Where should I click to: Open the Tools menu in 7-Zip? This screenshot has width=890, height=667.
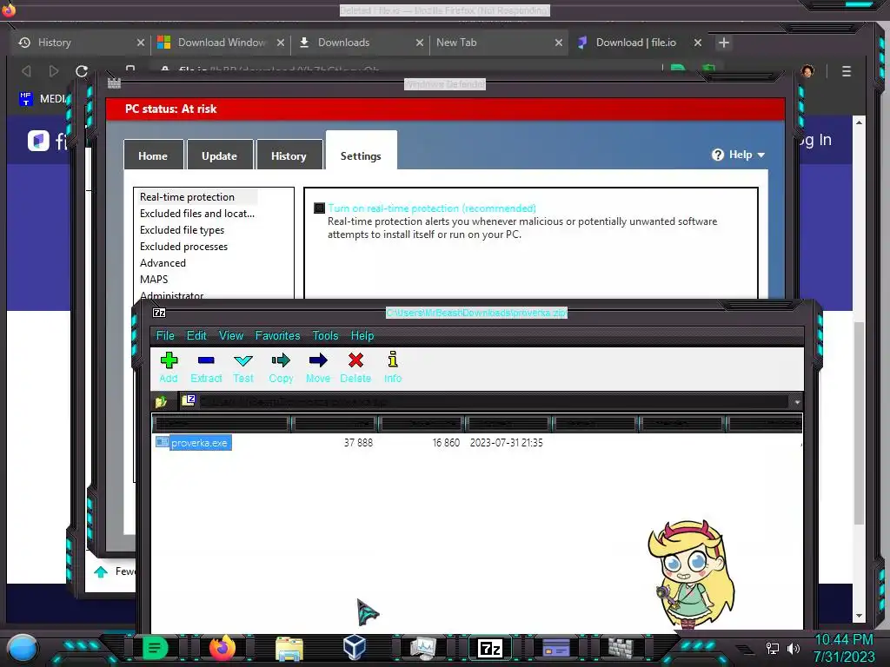325,336
